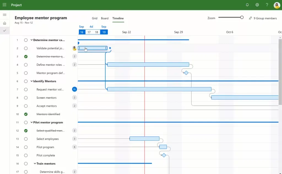Open the group members people icon
The height and width of the screenshot is (174, 282).
[x=250, y=18]
